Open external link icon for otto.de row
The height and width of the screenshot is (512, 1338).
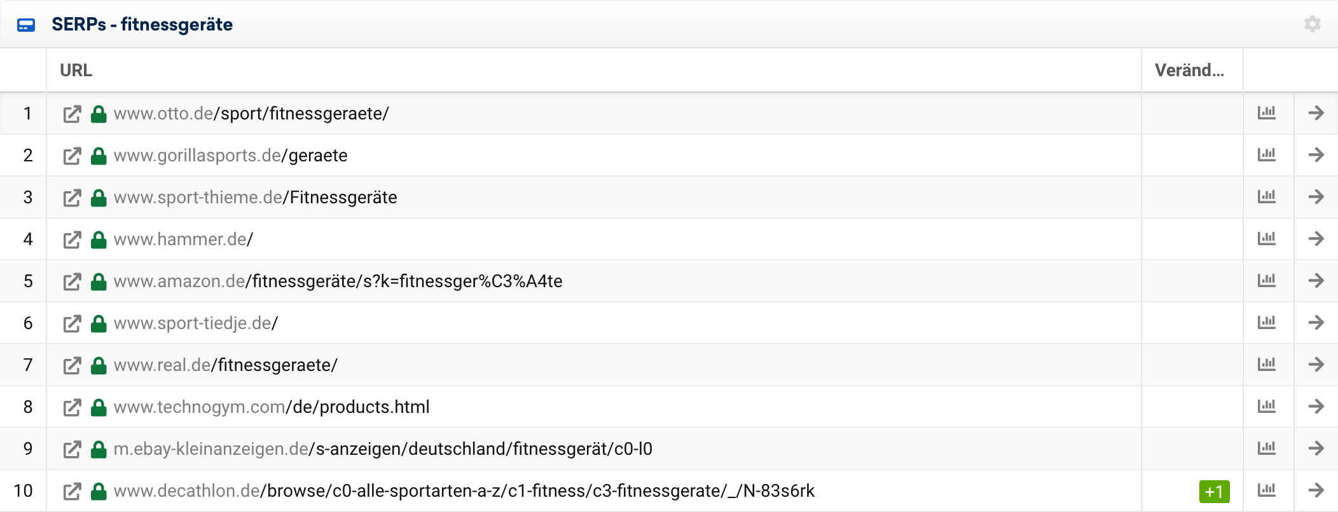click(72, 114)
